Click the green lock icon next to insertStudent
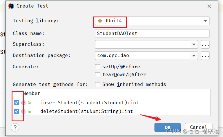The image size is (223, 137). [29, 103]
